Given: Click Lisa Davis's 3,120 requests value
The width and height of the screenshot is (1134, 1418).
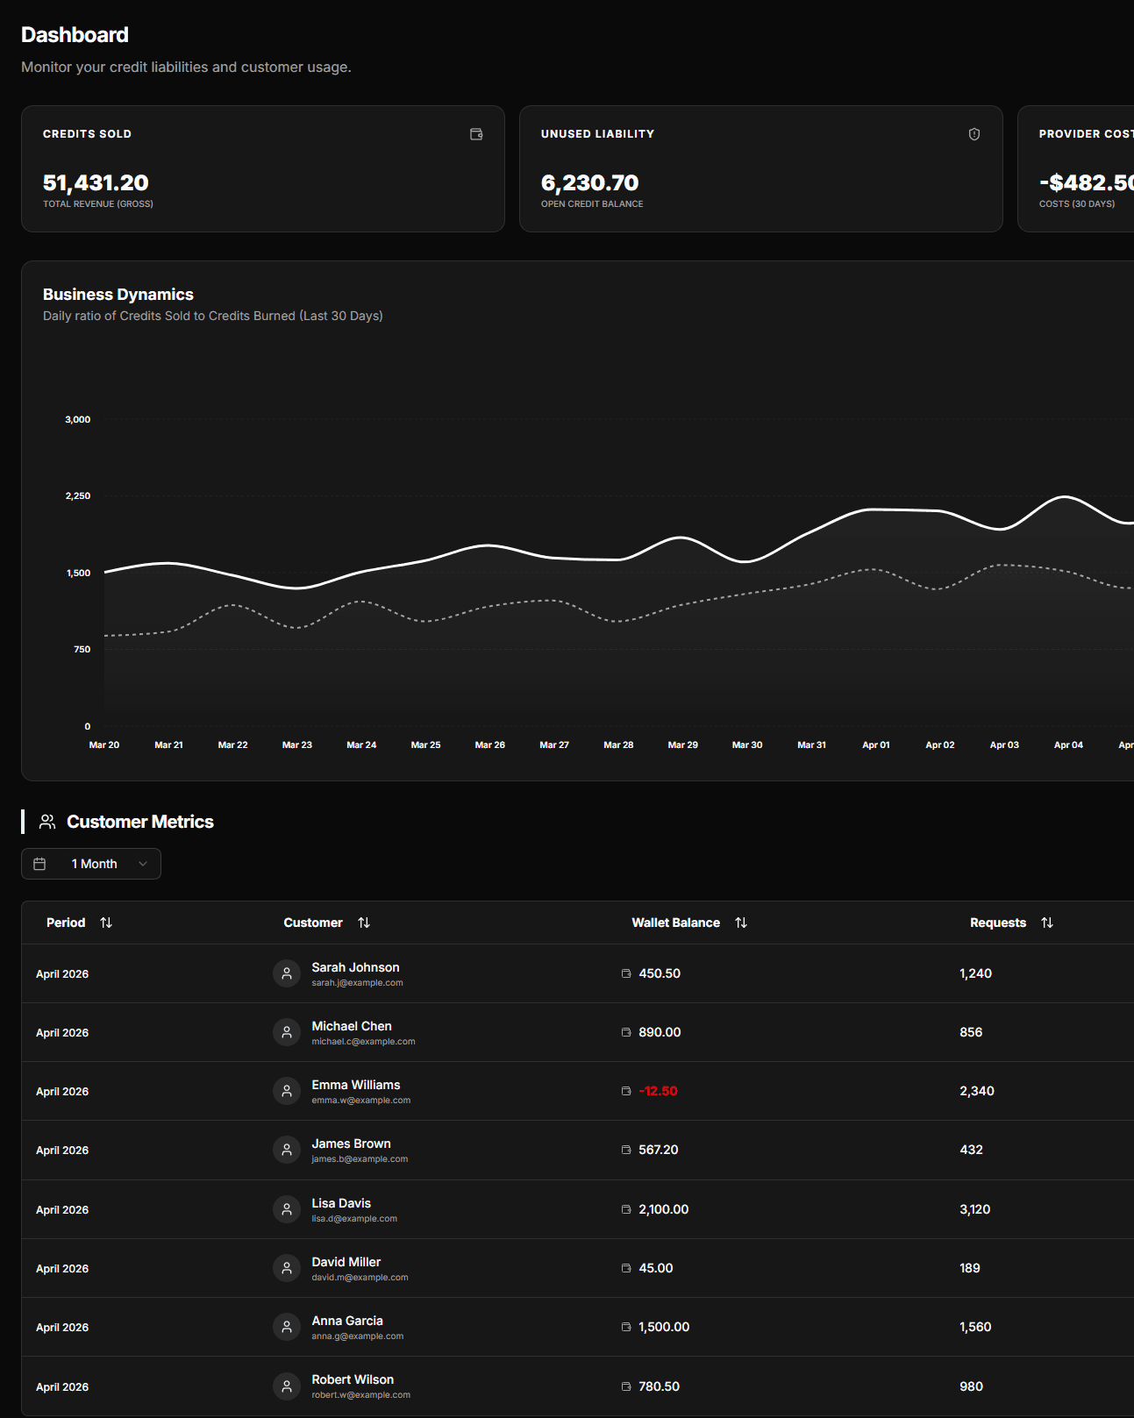Looking at the screenshot, I should [974, 1209].
